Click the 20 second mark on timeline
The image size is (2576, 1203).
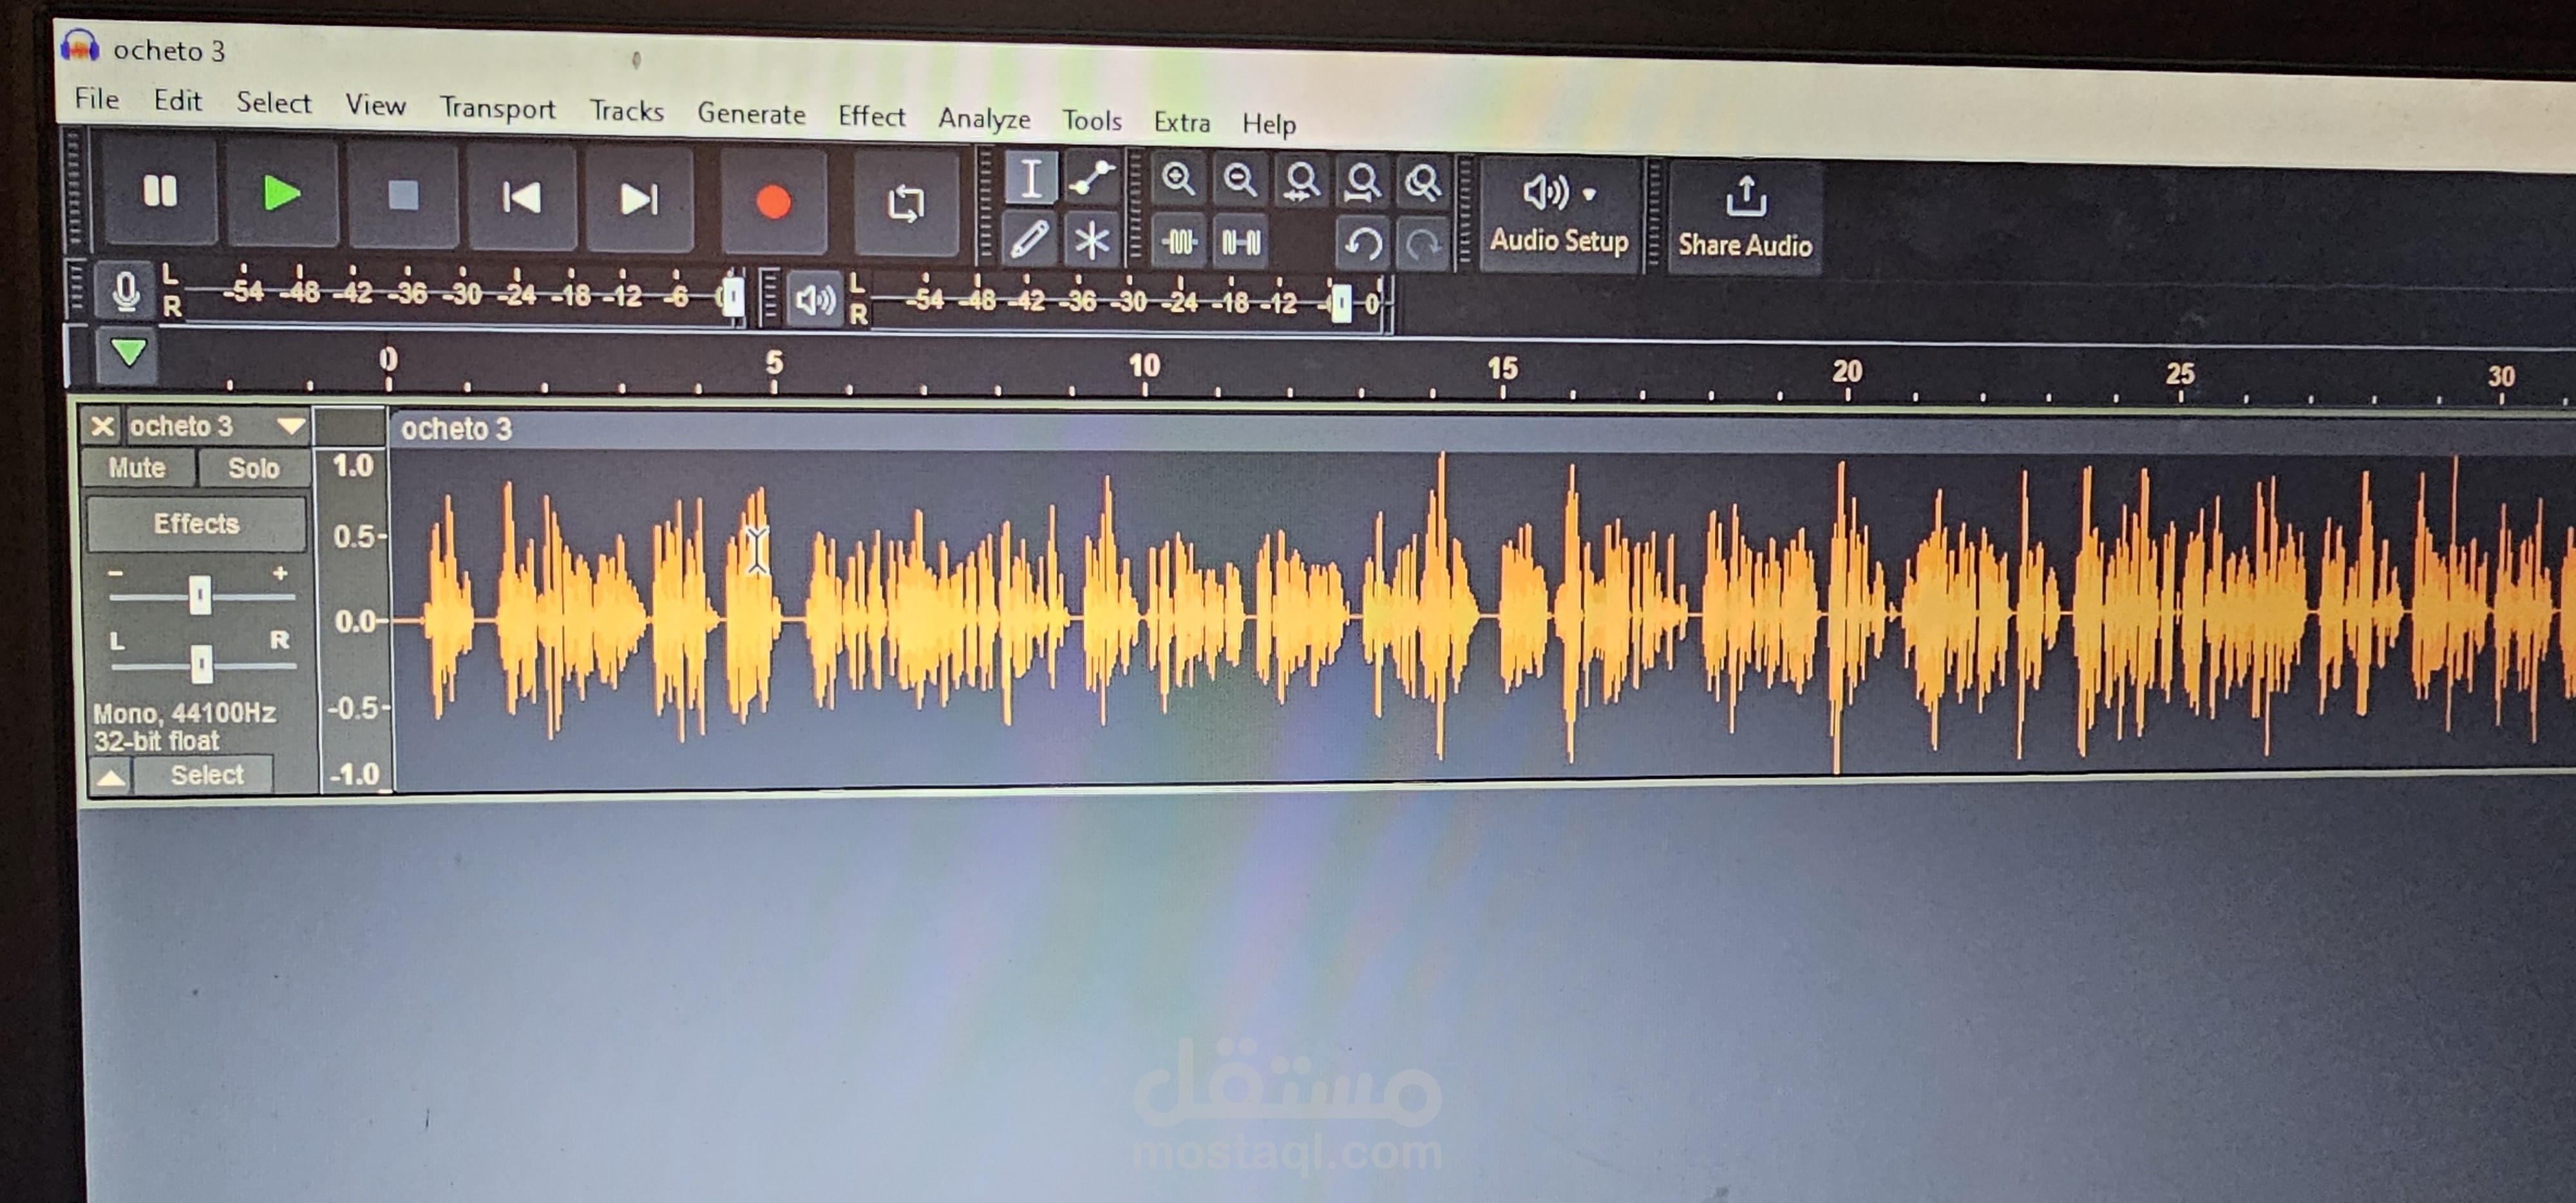[x=1847, y=372]
